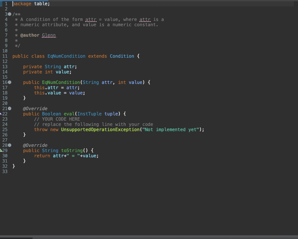Click the green override marker beside line 29
This screenshot has height=239, width=298.
pyautogui.click(x=1, y=150)
